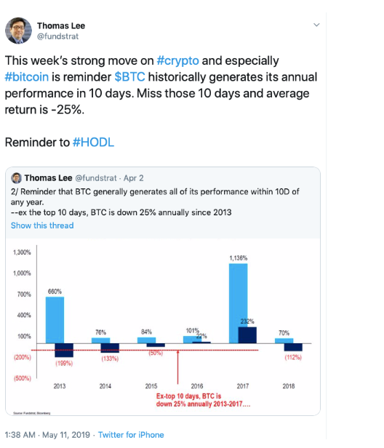Open the #crypto hashtag
Image resolution: width=384 pixels, height=448 pixels.
[x=177, y=60]
